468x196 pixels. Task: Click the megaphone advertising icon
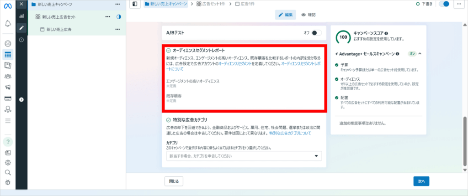click(x=8, y=87)
